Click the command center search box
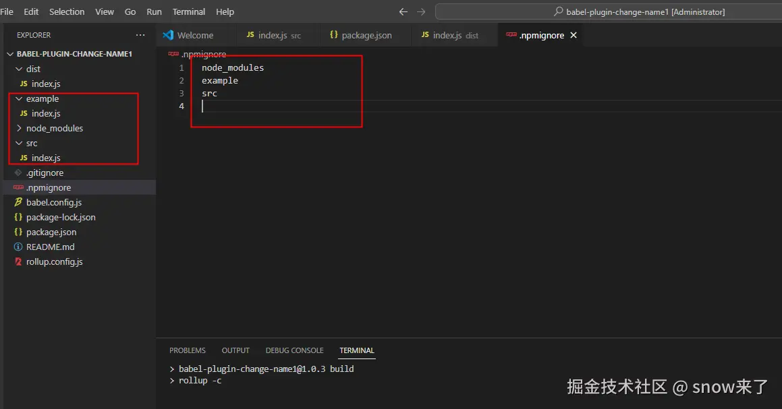 [x=609, y=11]
